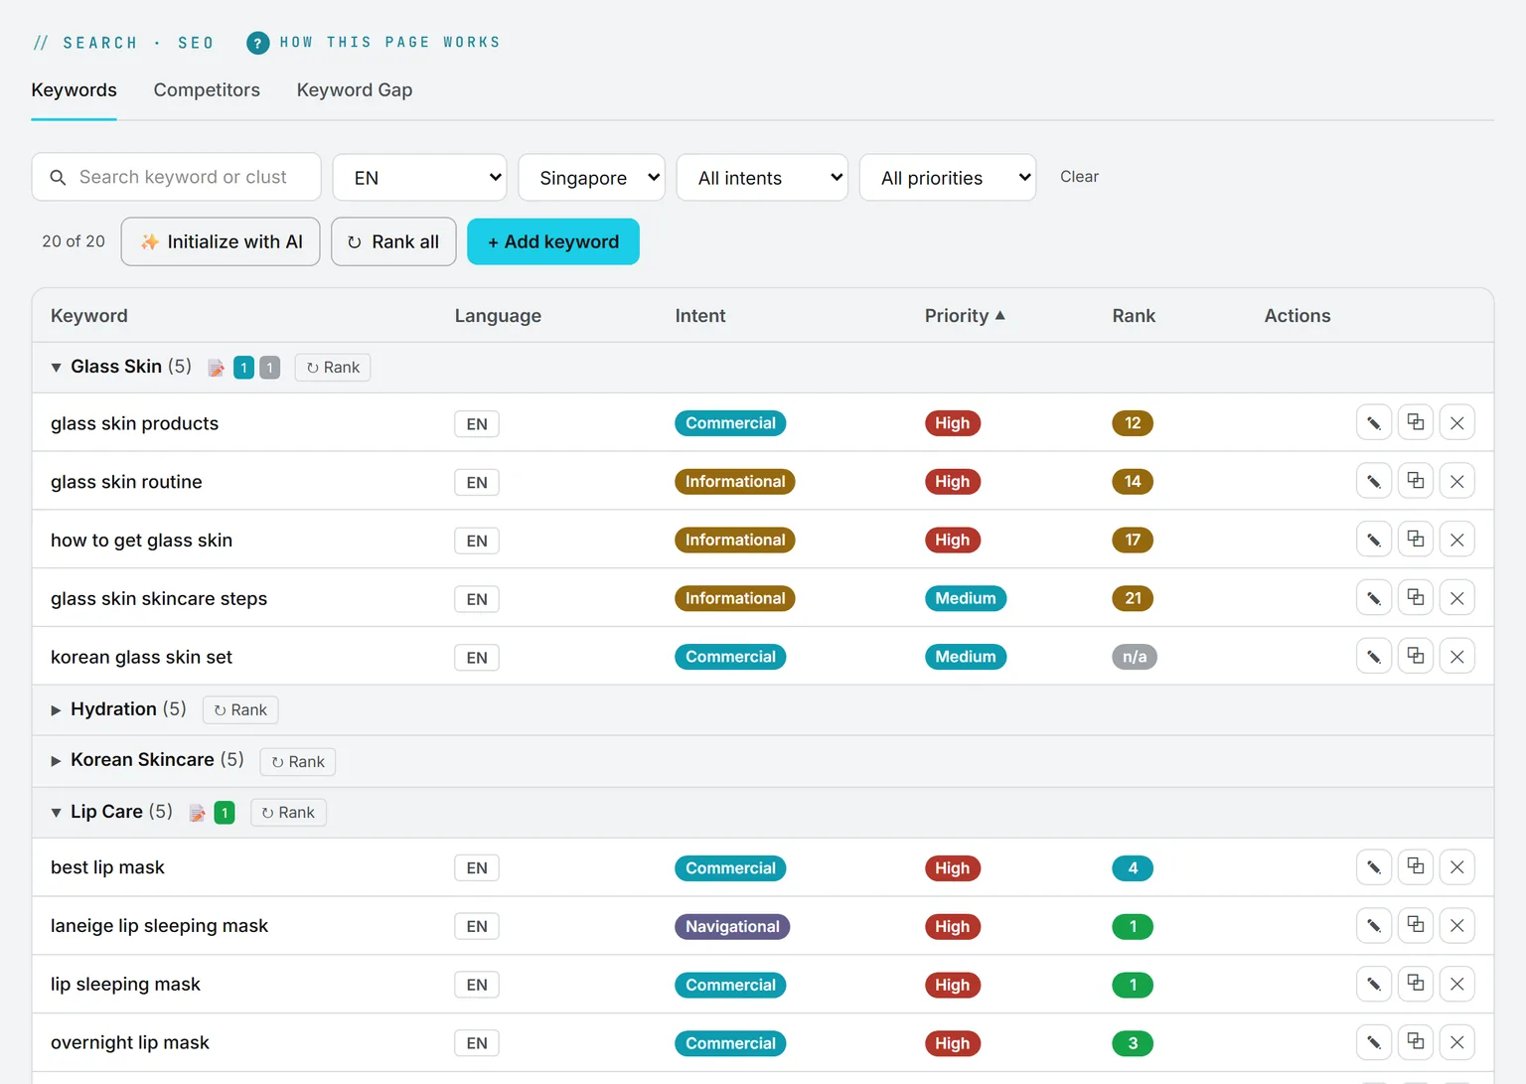Duplicate 'glass skin skincare steps' keyword
The image size is (1526, 1084).
1416,598
